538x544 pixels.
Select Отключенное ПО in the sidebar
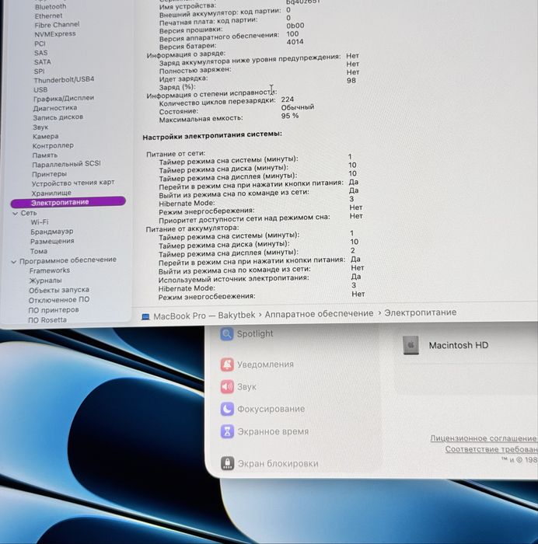tap(59, 300)
